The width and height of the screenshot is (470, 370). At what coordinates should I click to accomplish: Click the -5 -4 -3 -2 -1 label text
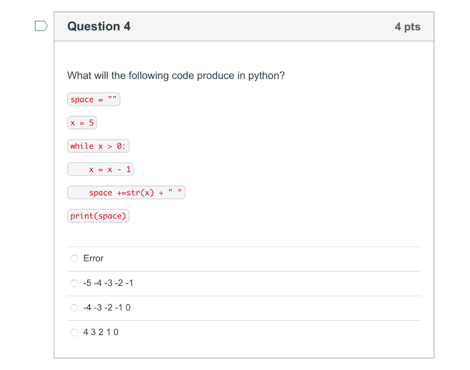(108, 283)
